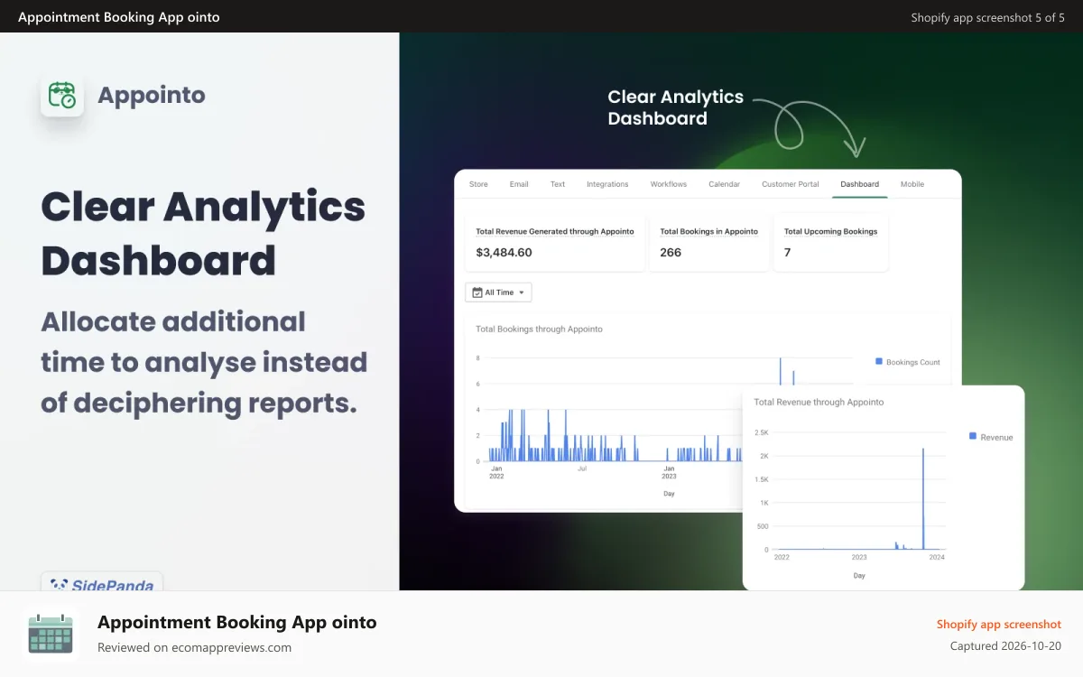Click the 2024 axis label on revenue chart
The height and width of the screenshot is (677, 1083).
pos(937,558)
